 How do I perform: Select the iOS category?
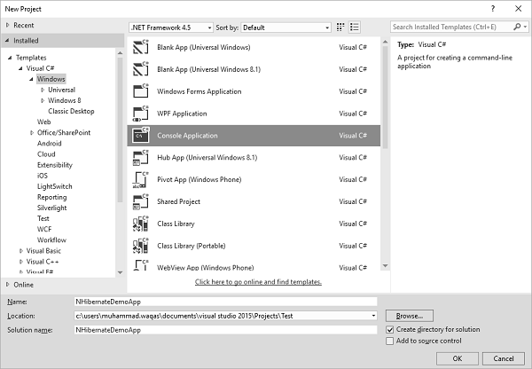tap(43, 176)
